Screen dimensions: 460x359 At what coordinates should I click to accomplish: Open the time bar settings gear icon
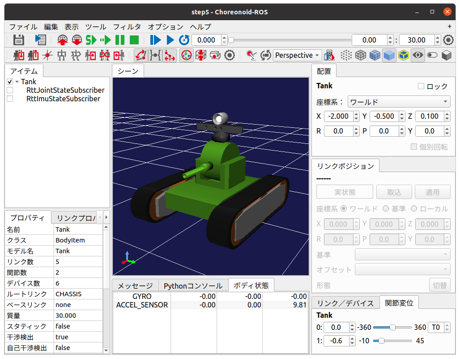(448, 40)
